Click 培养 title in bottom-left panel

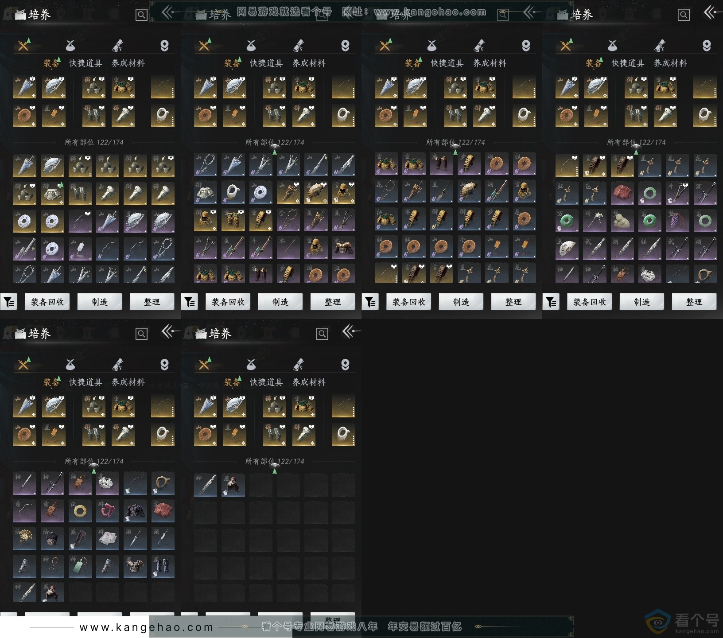39,334
